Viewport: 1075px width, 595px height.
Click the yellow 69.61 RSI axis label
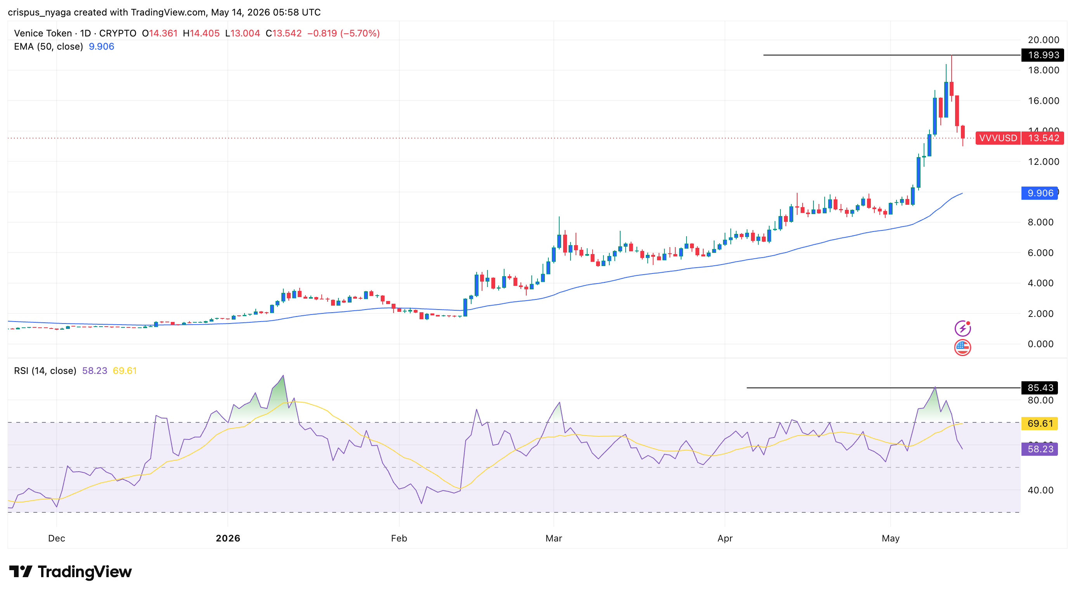click(x=1040, y=424)
